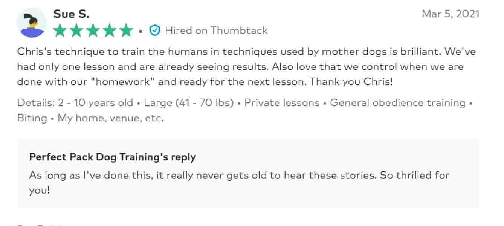Click the first green rating star
Image resolution: width=504 pixels, height=226 pixels.
click(60, 31)
